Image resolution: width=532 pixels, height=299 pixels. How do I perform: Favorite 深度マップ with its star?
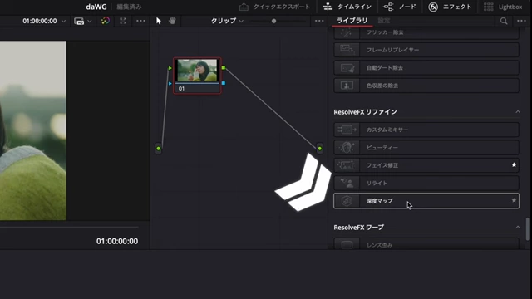pyautogui.click(x=514, y=201)
